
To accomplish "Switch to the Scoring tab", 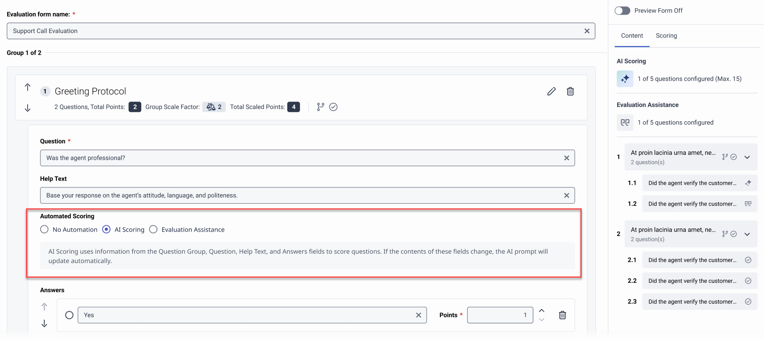I will click(666, 36).
